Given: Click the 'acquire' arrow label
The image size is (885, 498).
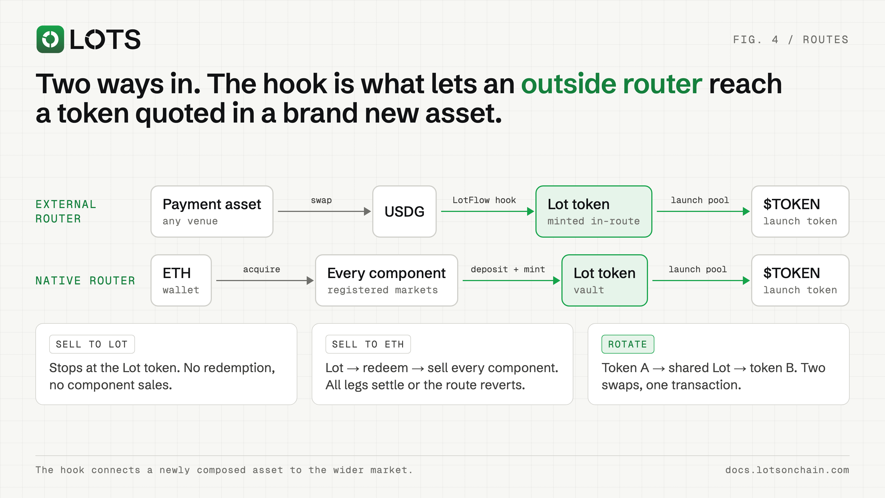Looking at the screenshot, I should point(261,269).
